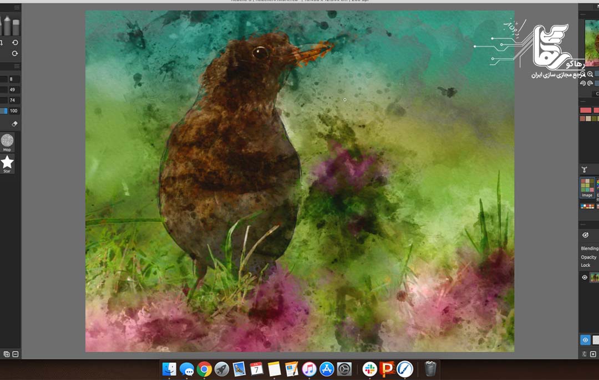
Task: Click the zoom magnifier icon in the navigator
Action: pos(590,74)
